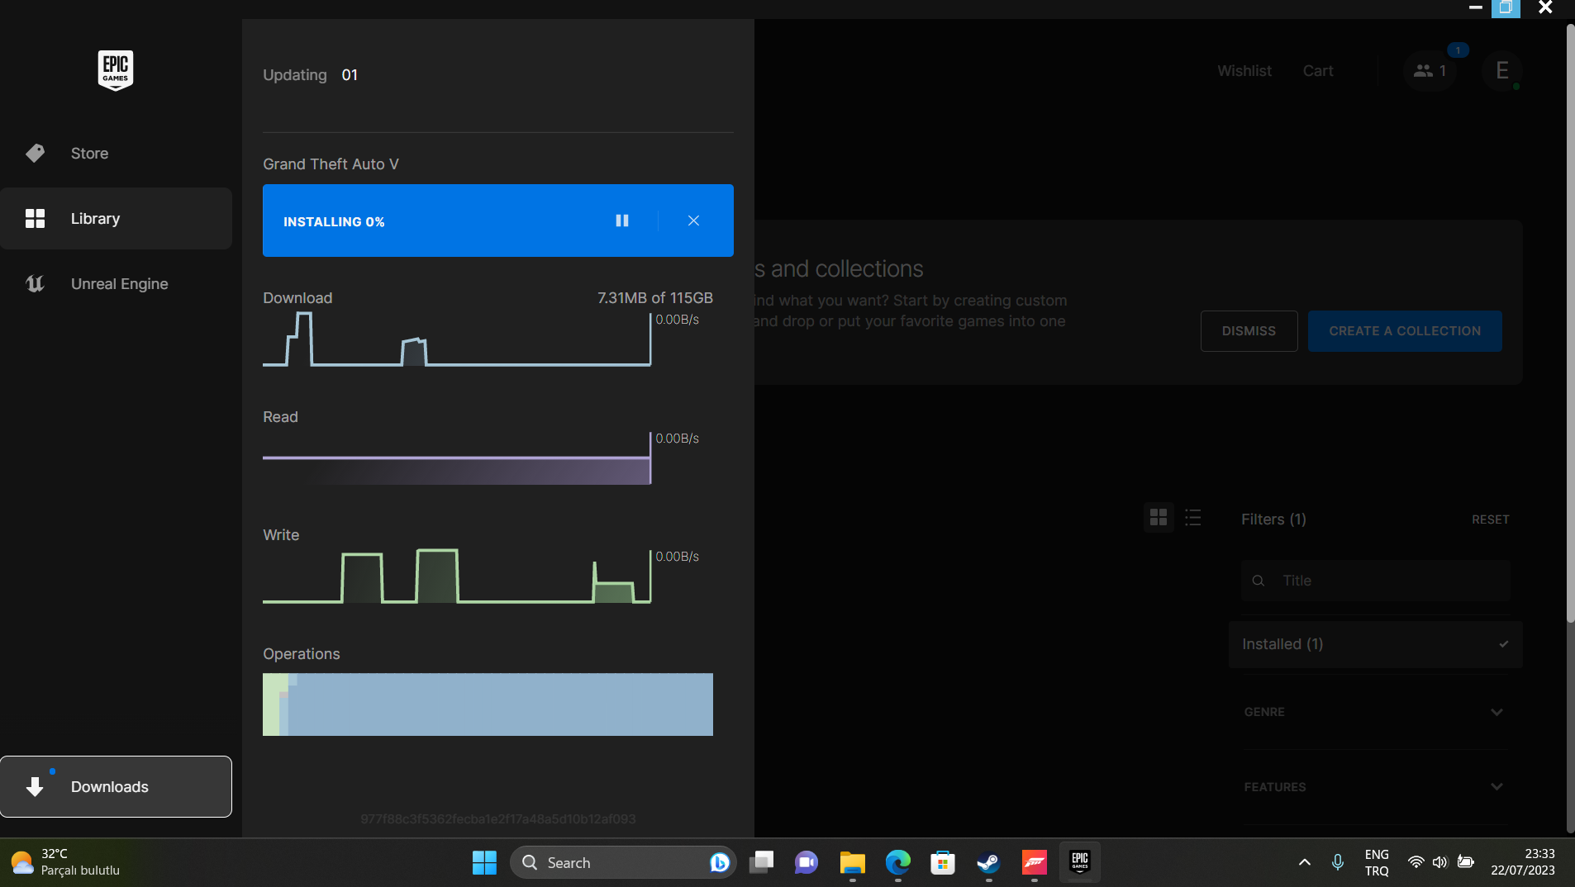Launch Microsoft Edge from the taskbar

897,863
